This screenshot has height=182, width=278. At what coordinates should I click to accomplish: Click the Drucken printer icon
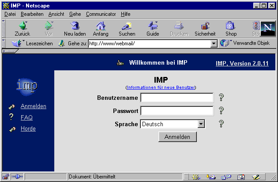point(179,25)
